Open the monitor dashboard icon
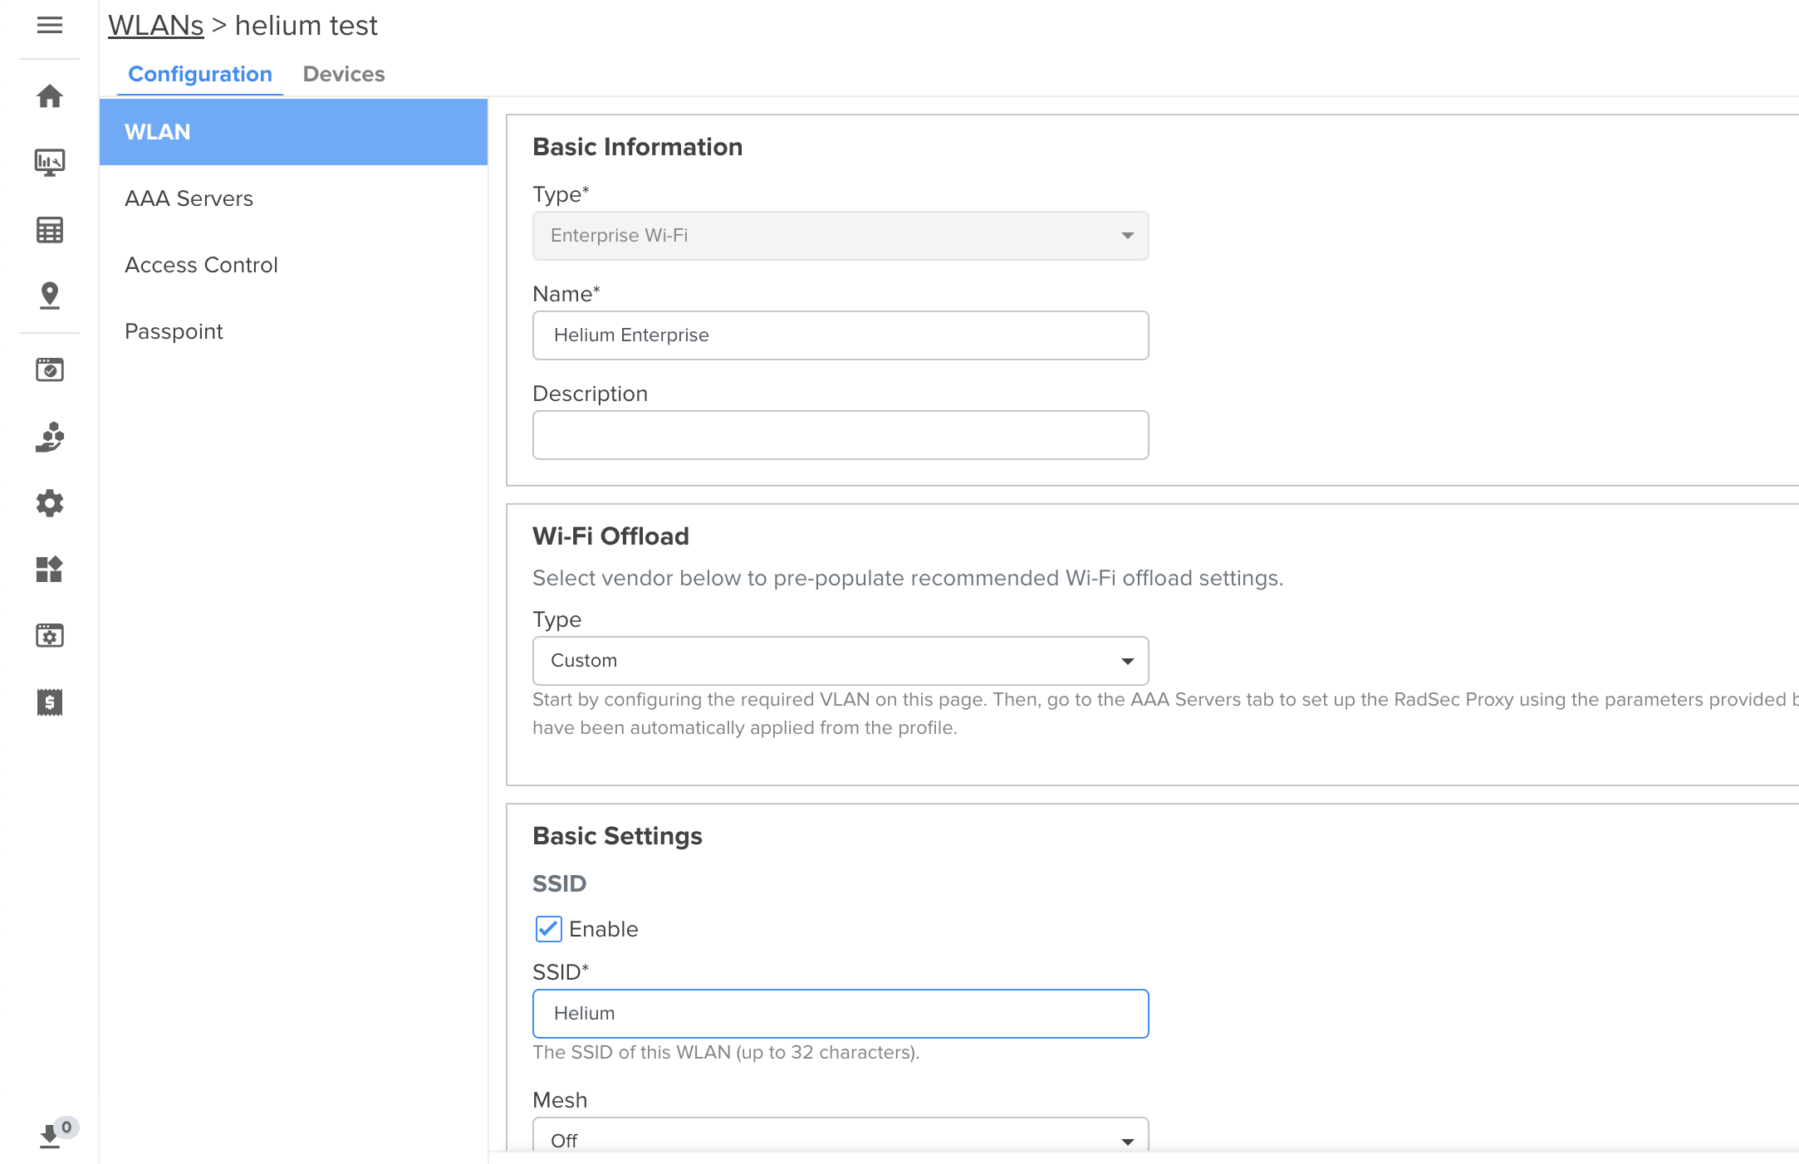This screenshot has height=1164, width=1799. [50, 163]
